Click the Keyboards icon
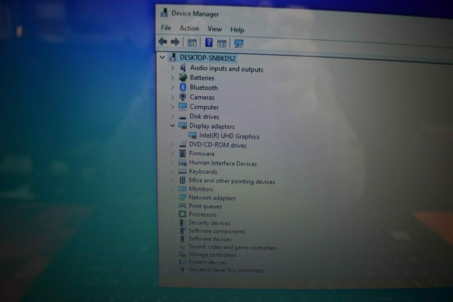 (183, 171)
